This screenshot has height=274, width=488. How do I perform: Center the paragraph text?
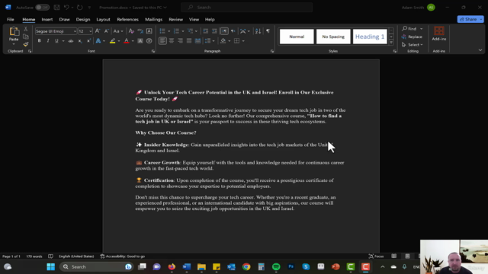pos(172,40)
